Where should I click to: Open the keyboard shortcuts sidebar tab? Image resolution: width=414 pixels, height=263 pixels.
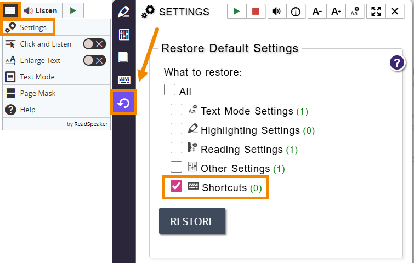(124, 80)
